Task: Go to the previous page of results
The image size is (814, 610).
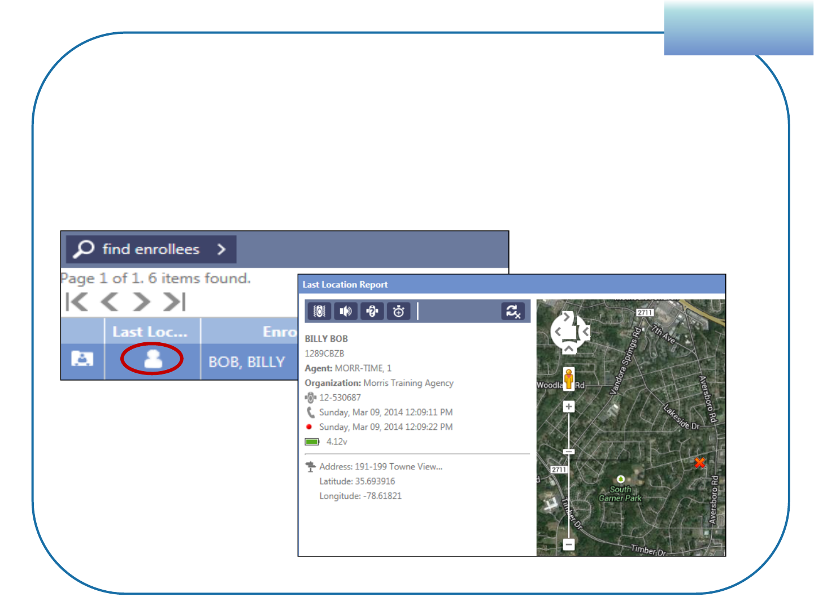Action: click(x=109, y=302)
